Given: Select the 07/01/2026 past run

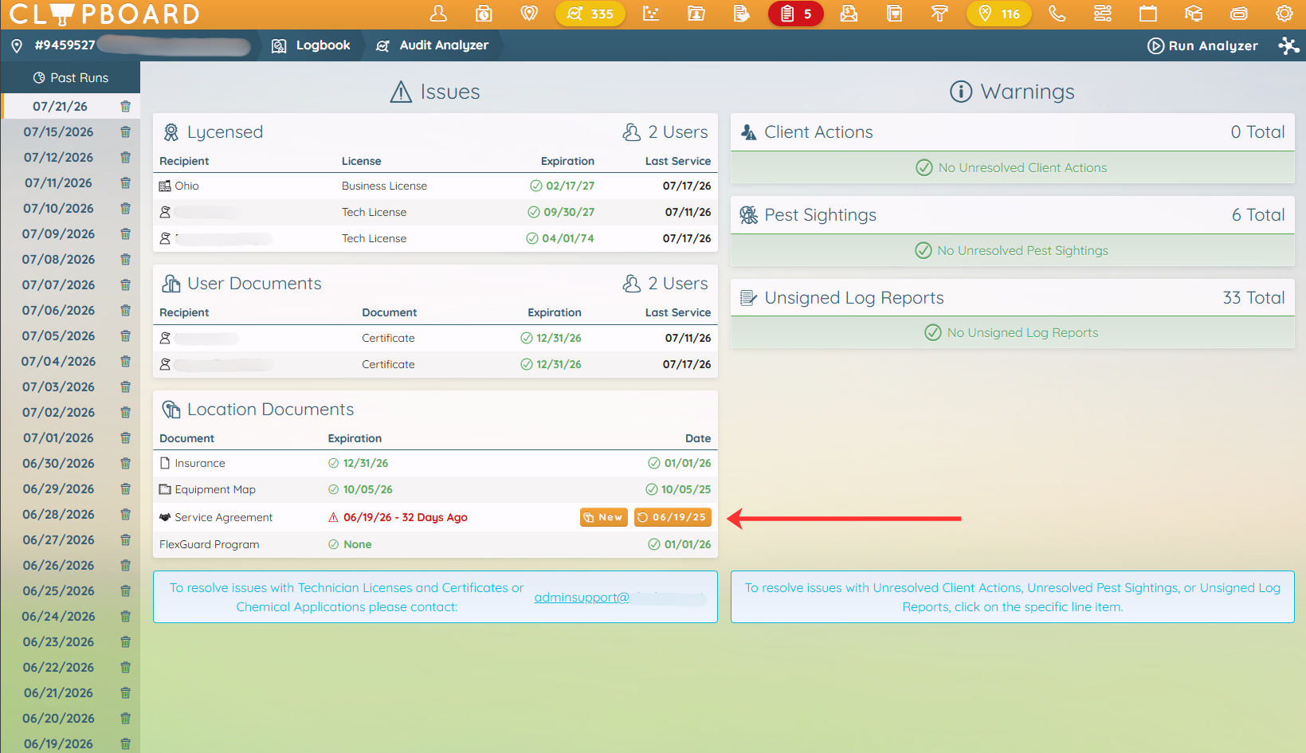Looking at the screenshot, I should tap(58, 437).
